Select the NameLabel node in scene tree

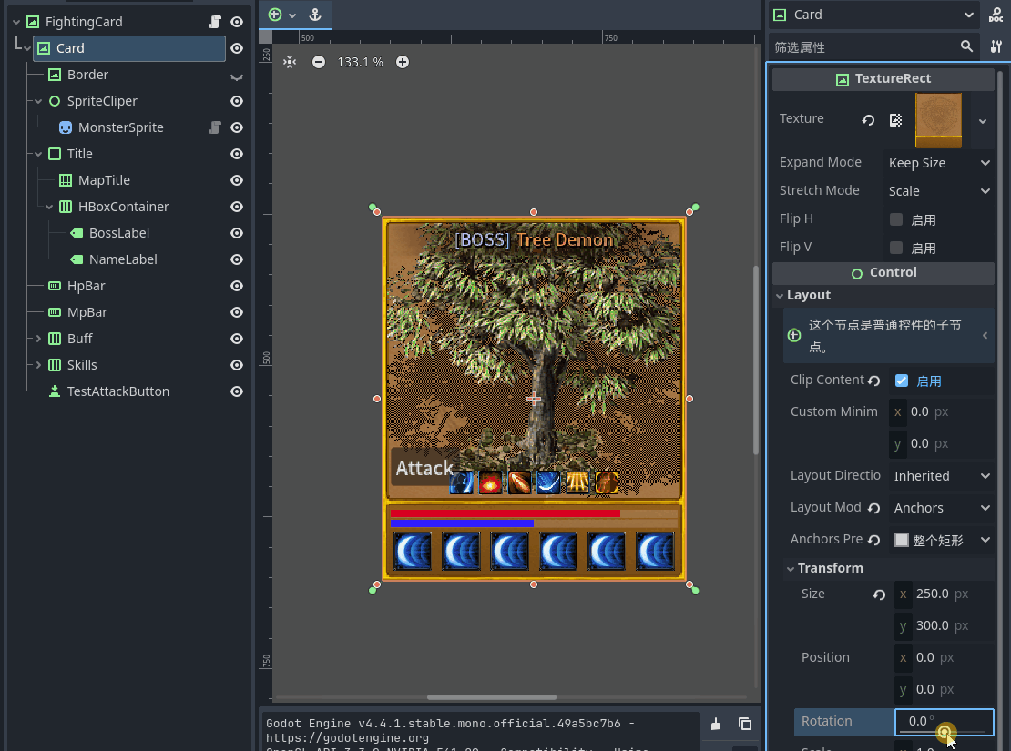pos(123,259)
